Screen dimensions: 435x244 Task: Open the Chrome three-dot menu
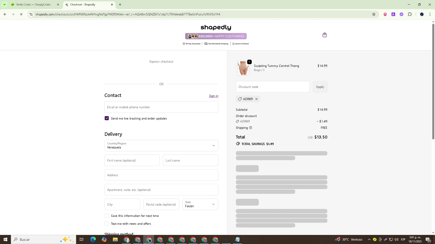click(430, 14)
